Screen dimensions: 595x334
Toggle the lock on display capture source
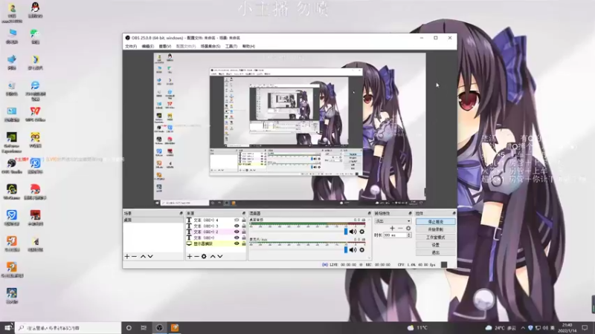244,243
